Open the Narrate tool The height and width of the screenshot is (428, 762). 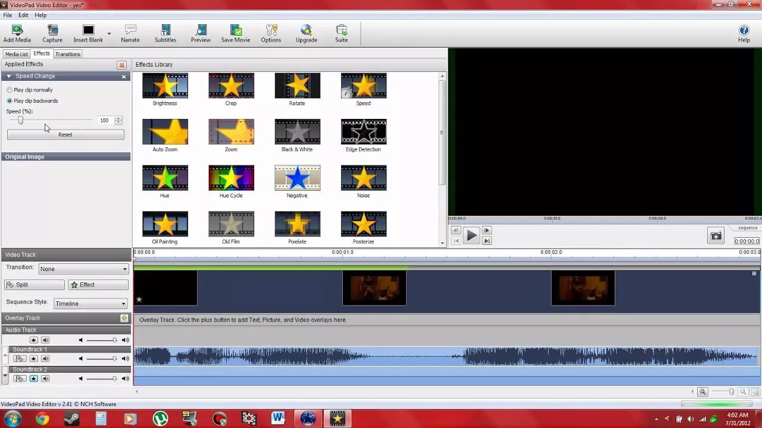coord(130,34)
